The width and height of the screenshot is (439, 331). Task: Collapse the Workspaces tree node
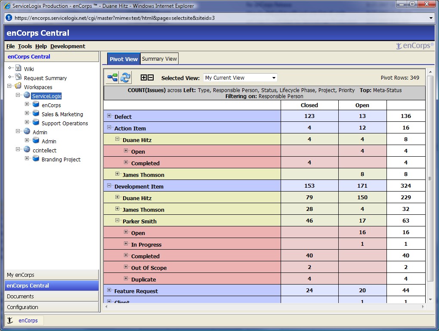[x=9, y=86]
